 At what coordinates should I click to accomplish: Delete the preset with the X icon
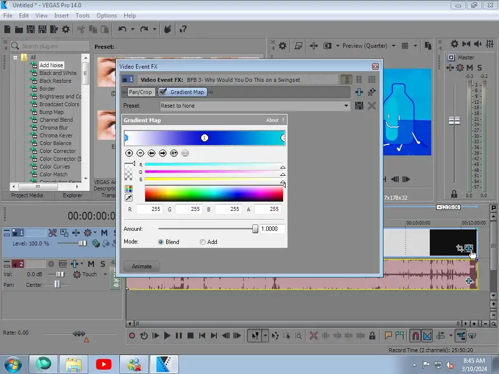[x=371, y=106]
